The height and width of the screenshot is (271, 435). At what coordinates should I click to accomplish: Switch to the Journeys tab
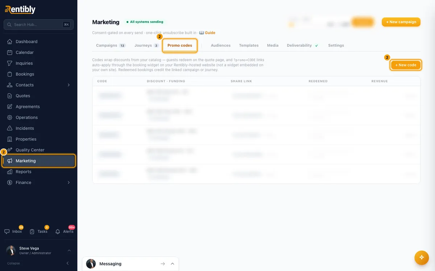click(146, 46)
